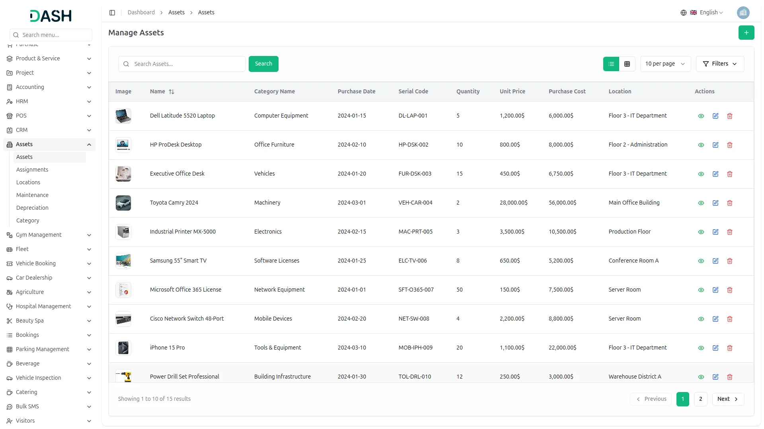
Task: Open the 10 per page dropdown
Action: coord(665,64)
